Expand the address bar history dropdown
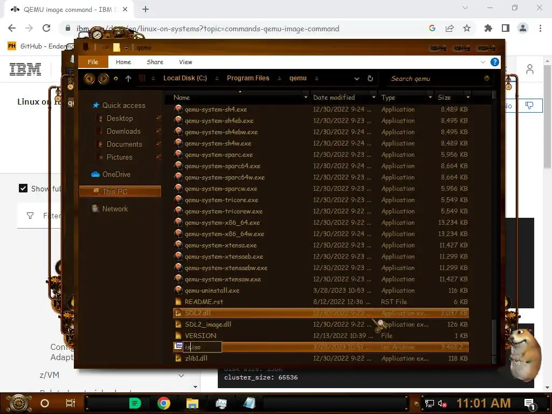The height and width of the screenshot is (414, 552). coord(357,79)
